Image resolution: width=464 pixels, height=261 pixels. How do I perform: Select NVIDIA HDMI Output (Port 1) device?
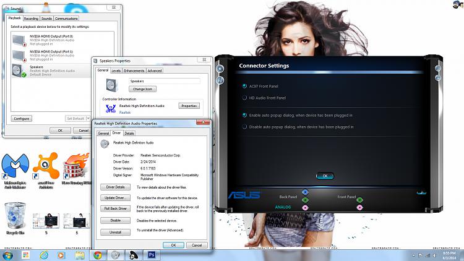[x=62, y=55]
